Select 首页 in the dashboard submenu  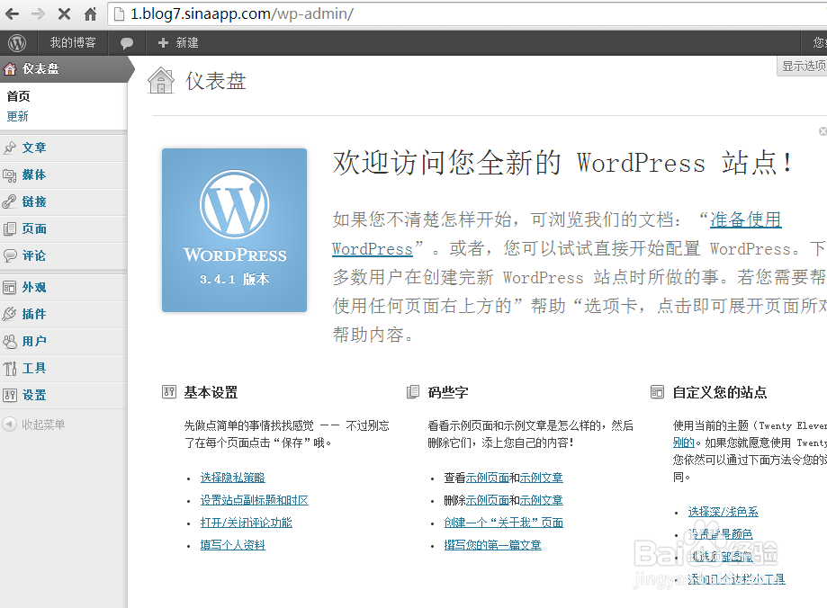[x=19, y=96]
